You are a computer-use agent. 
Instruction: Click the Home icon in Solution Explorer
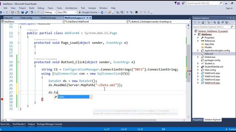tap(203, 23)
